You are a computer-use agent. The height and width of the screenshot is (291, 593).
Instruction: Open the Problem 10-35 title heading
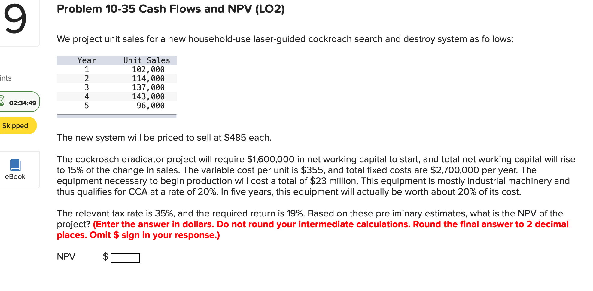tap(170, 9)
